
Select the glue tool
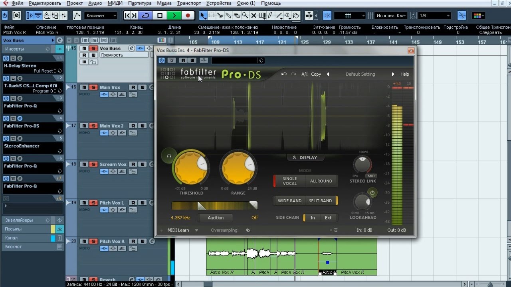228,16
